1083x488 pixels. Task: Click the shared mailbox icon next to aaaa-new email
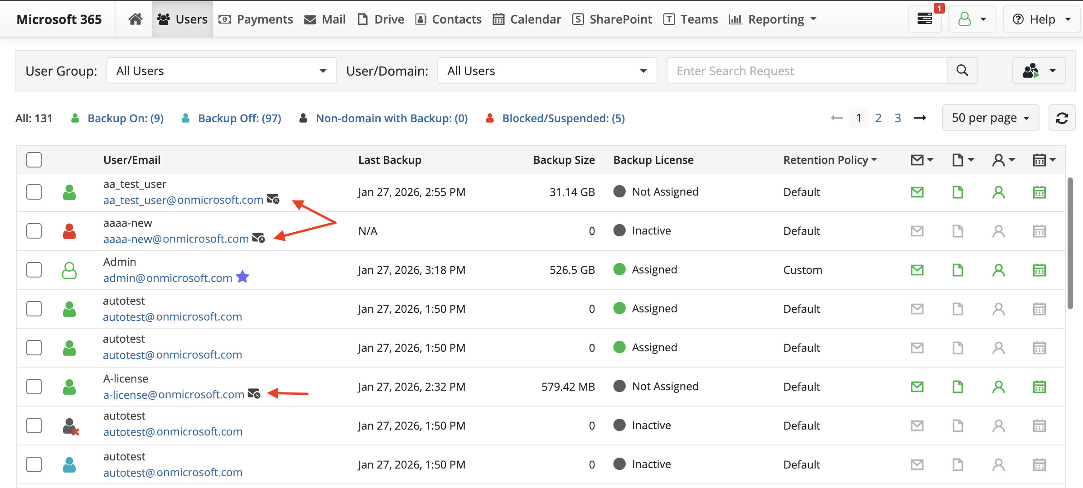(x=258, y=238)
